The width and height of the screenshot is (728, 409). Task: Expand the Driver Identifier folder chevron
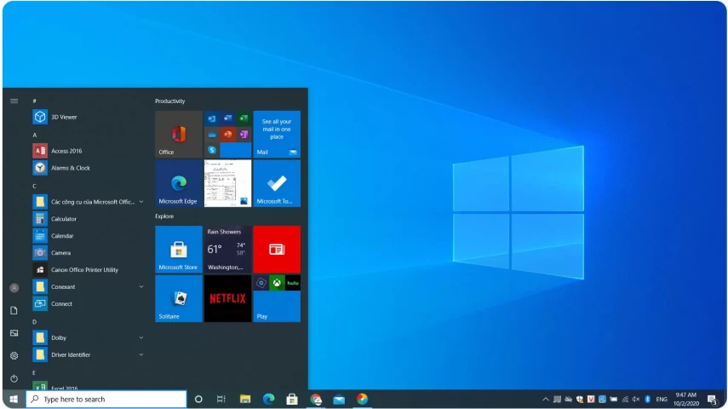click(141, 354)
